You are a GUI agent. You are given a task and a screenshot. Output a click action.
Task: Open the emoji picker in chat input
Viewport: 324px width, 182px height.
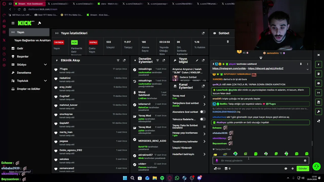click(305, 161)
